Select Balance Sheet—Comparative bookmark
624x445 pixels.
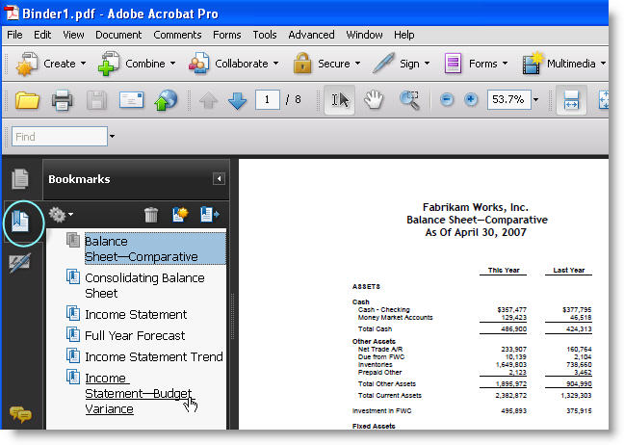(155, 249)
